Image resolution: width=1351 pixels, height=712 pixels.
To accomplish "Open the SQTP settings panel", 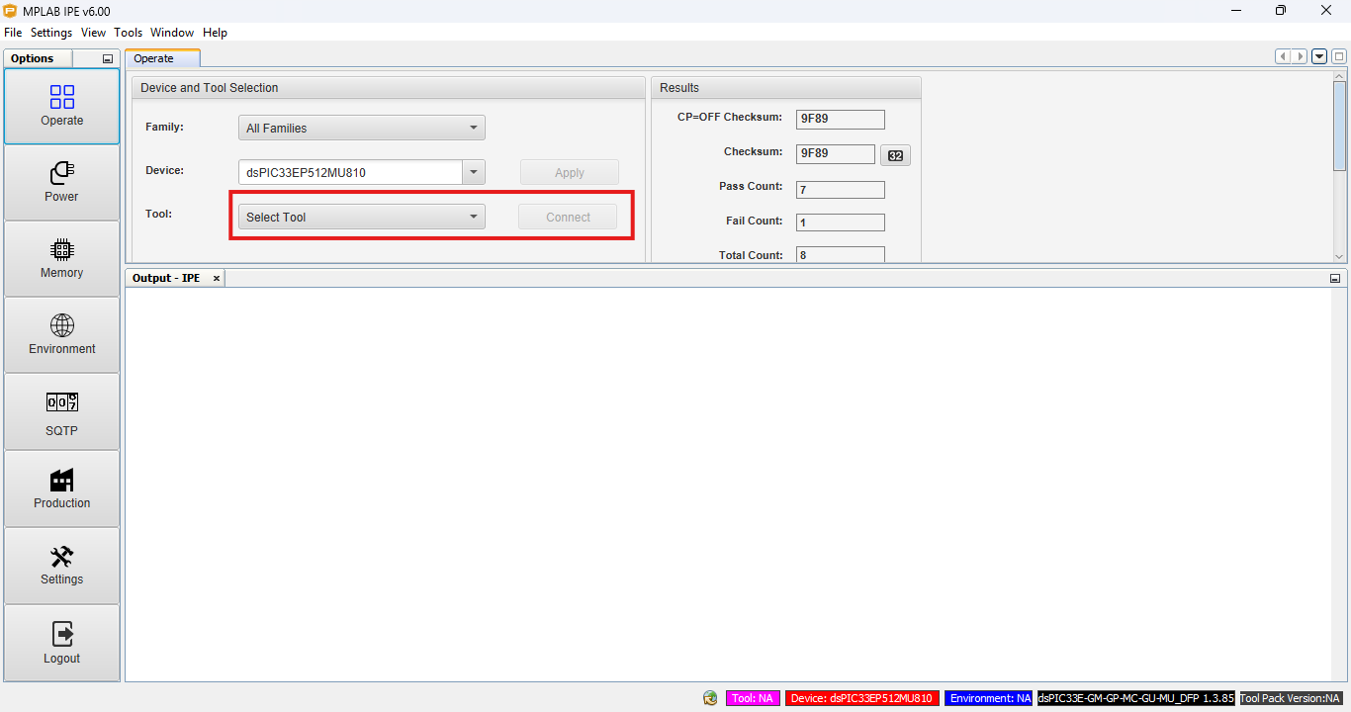I will click(x=61, y=412).
